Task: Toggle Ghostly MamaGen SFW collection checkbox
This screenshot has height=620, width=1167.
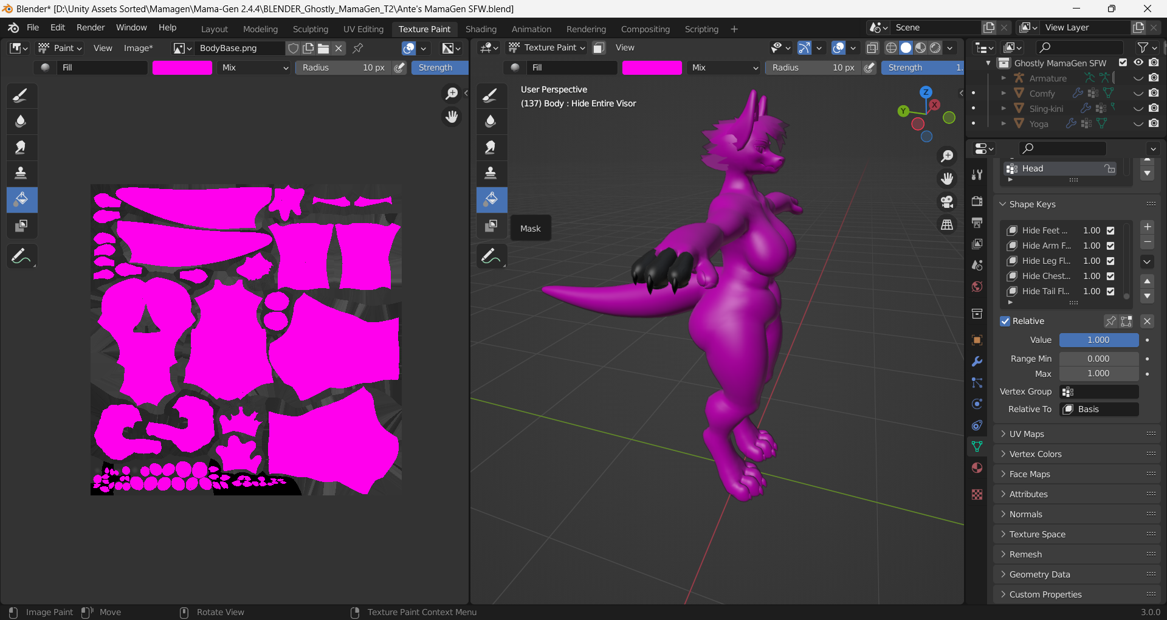Action: pos(1123,63)
